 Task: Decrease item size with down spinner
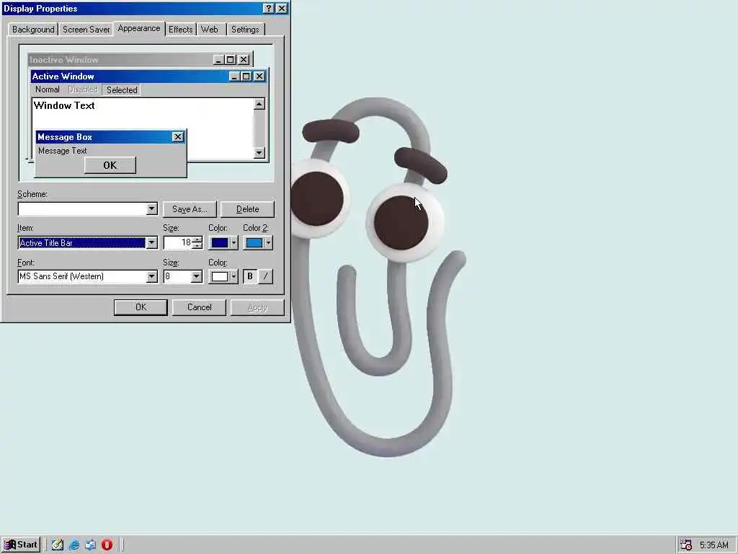click(x=197, y=246)
